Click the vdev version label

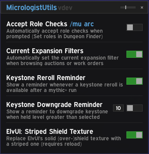[65, 8]
